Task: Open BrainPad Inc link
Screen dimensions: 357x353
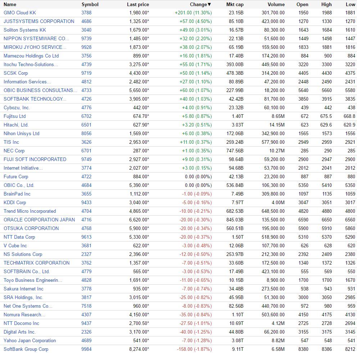Action: (x=17, y=194)
